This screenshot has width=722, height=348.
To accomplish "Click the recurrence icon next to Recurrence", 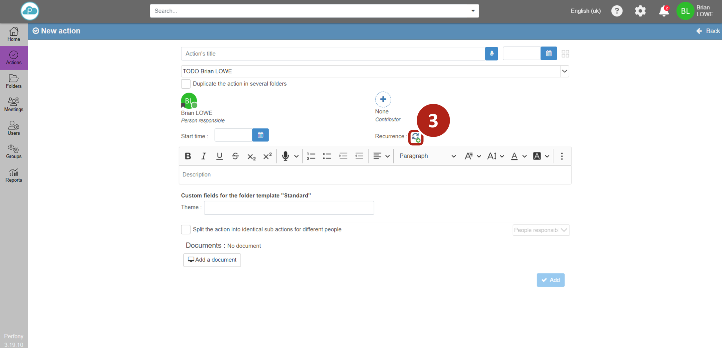I will click(415, 137).
